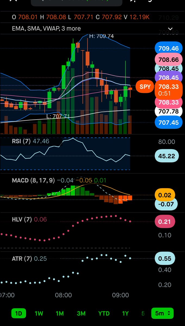The width and height of the screenshot is (185, 326).
Task: Tap the 0.40 ATR axis label
Action: (165, 270)
